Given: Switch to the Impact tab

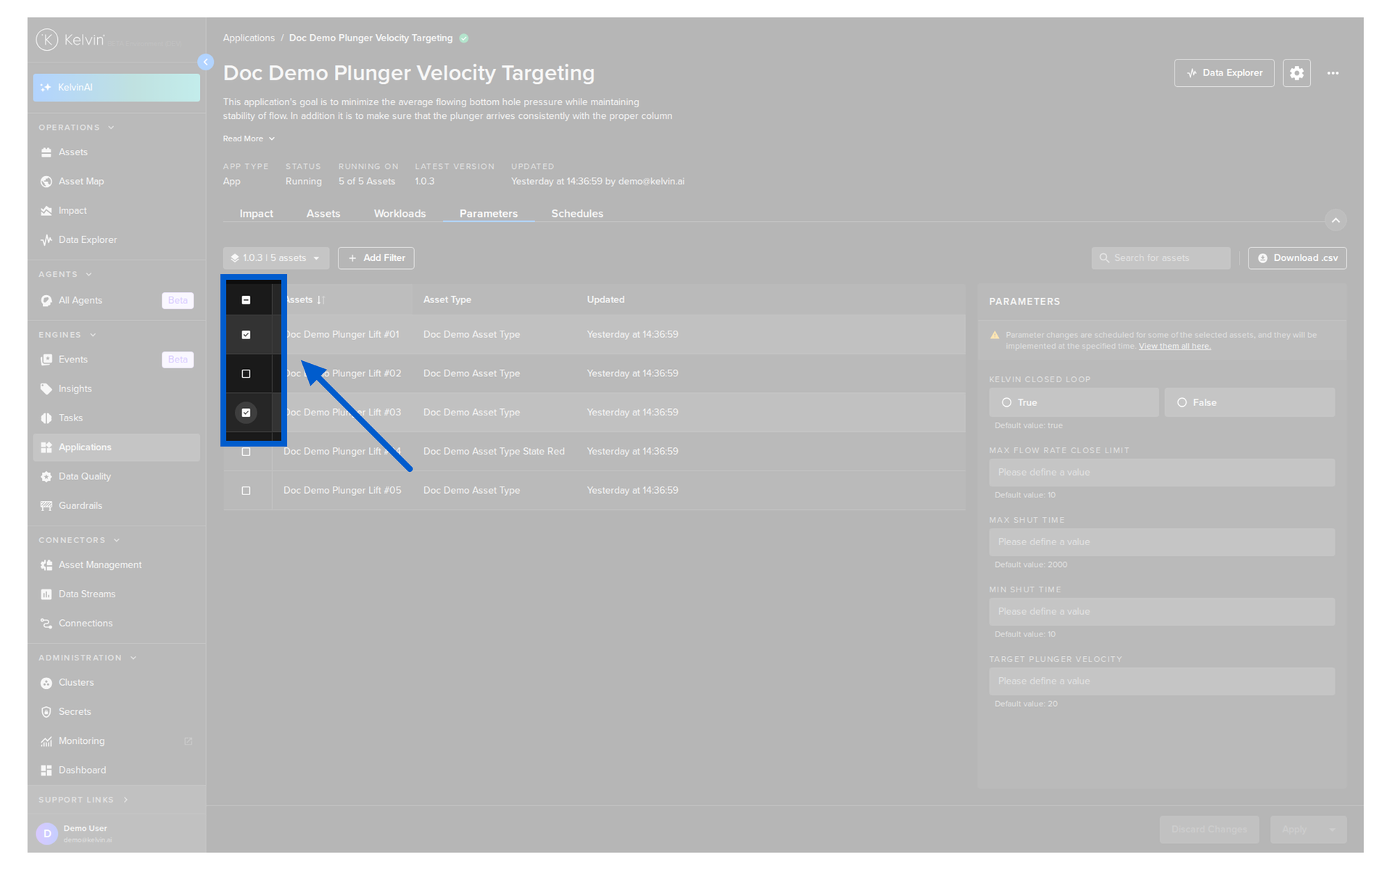Looking at the screenshot, I should tap(256, 214).
